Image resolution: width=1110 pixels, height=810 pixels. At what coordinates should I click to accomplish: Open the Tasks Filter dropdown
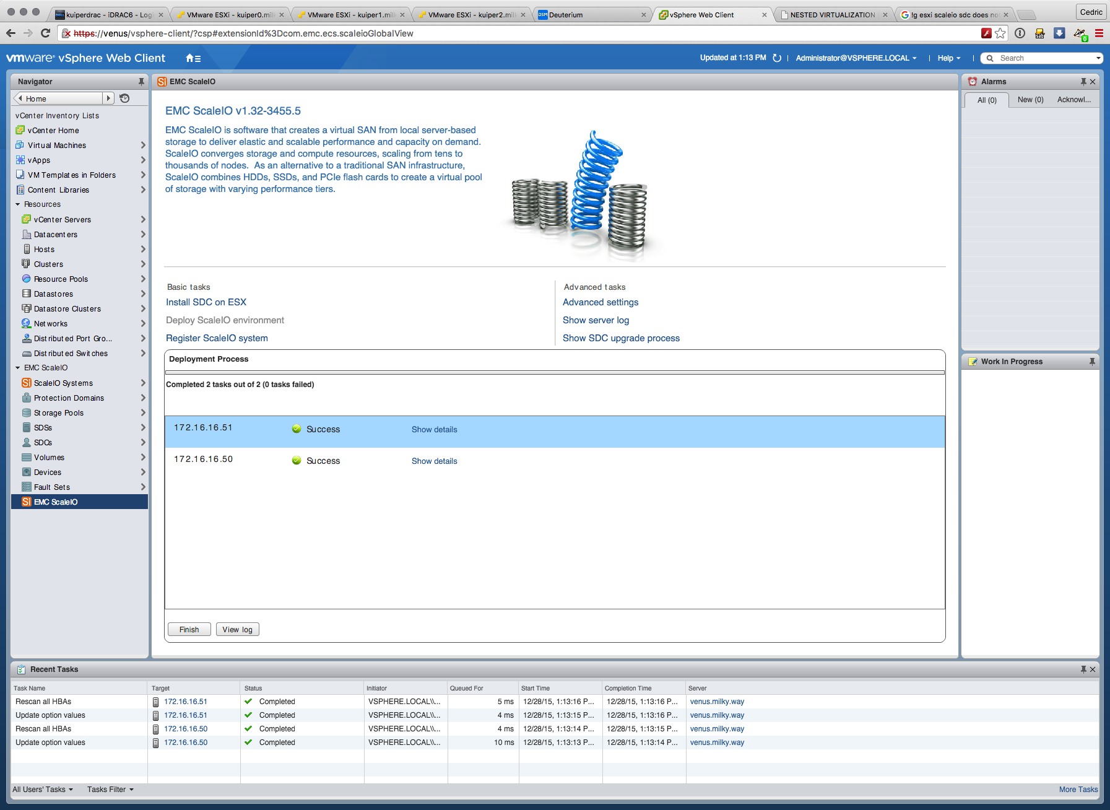pos(110,790)
